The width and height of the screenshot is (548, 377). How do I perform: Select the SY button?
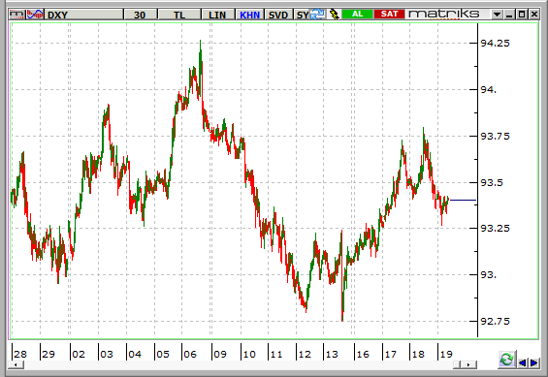point(303,15)
